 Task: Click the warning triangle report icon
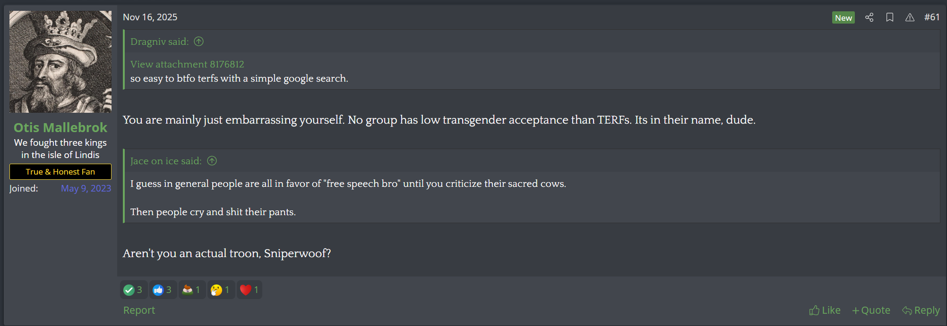click(910, 17)
